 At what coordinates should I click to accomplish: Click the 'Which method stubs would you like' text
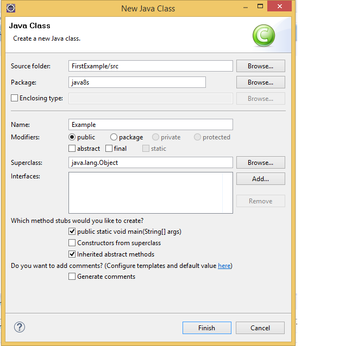(77, 221)
